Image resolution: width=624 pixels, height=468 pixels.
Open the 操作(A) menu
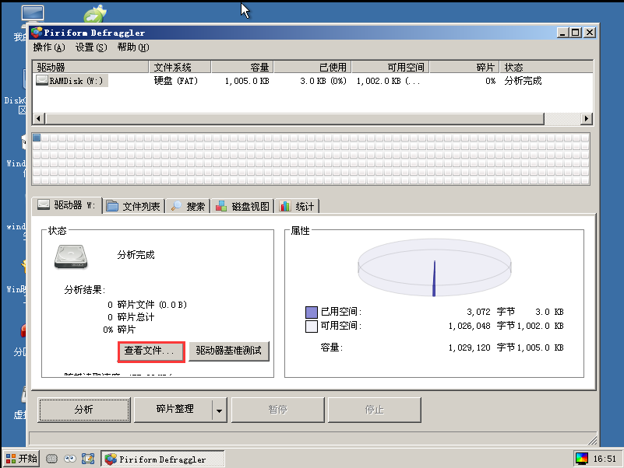48,47
